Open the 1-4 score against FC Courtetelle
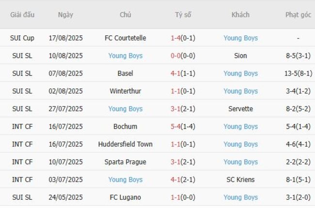The width and height of the screenshot is (315, 208). click(176, 38)
